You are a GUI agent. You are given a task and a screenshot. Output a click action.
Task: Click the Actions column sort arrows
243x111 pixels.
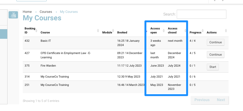[226, 30]
